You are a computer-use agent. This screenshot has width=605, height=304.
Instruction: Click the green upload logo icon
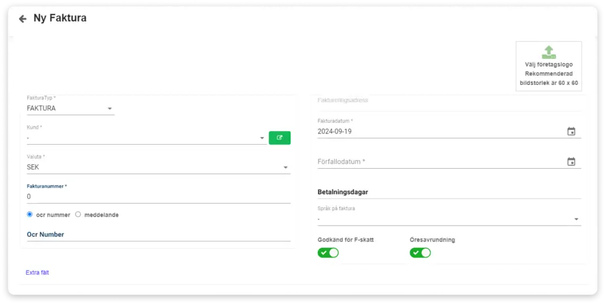click(549, 52)
